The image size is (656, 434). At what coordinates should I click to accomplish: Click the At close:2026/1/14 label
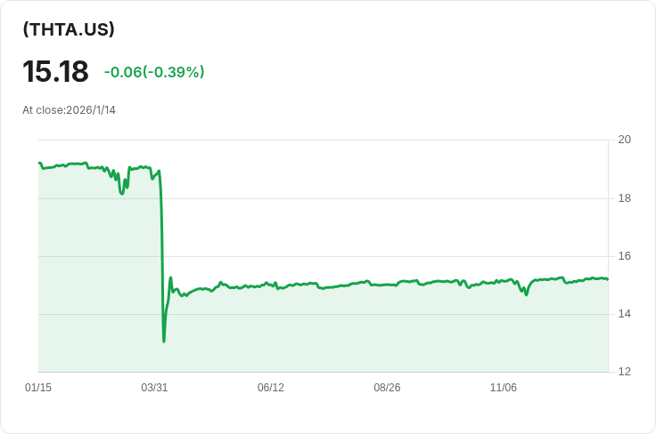point(69,110)
